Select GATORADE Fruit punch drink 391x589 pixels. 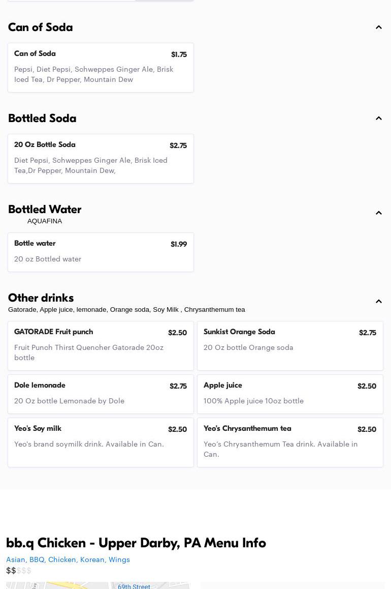coord(101,346)
